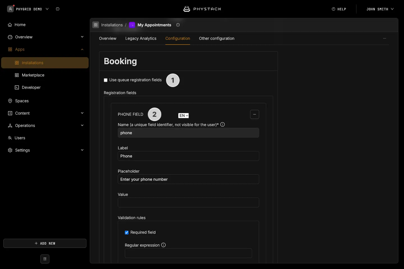Click the Regular expression info icon
404x269 pixels.
click(164, 245)
